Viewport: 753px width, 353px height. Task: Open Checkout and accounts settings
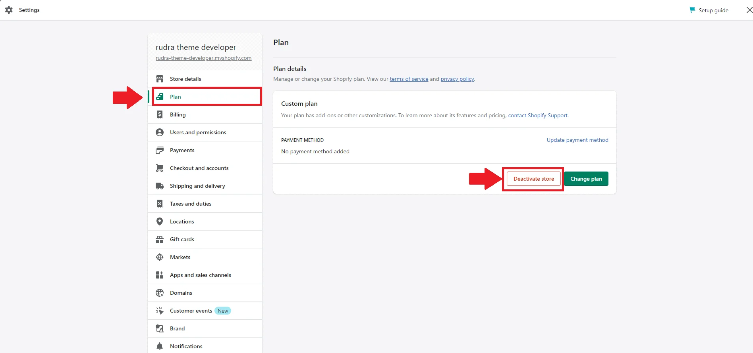(x=205, y=168)
